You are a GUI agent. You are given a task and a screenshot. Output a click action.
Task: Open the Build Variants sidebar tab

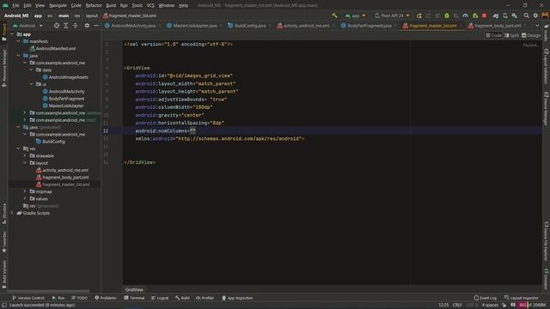coord(4,275)
